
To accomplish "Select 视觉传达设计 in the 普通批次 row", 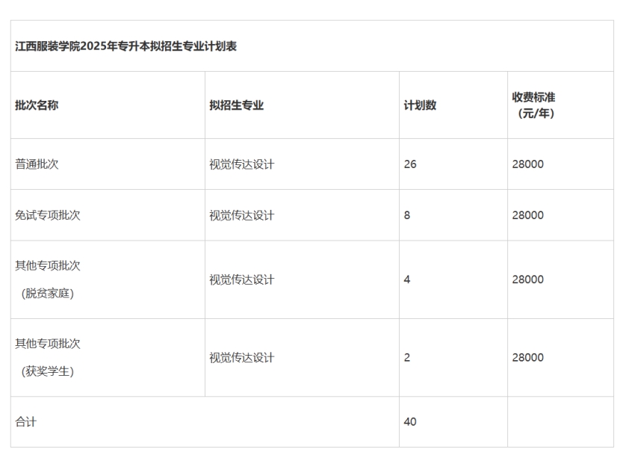I will point(241,164).
